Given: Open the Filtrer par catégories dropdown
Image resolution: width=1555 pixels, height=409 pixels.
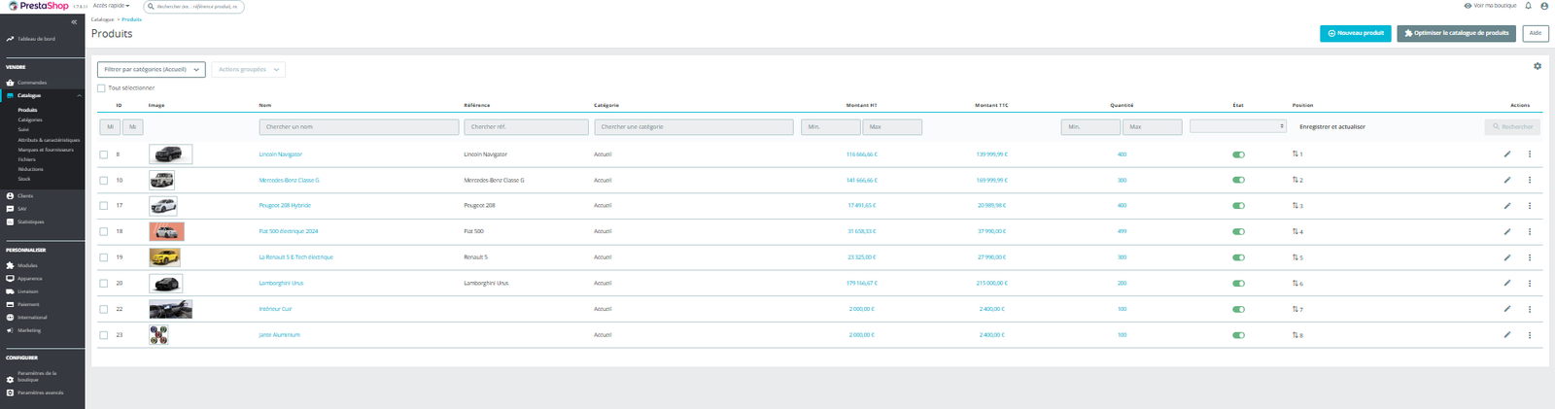Looking at the screenshot, I should [152, 69].
